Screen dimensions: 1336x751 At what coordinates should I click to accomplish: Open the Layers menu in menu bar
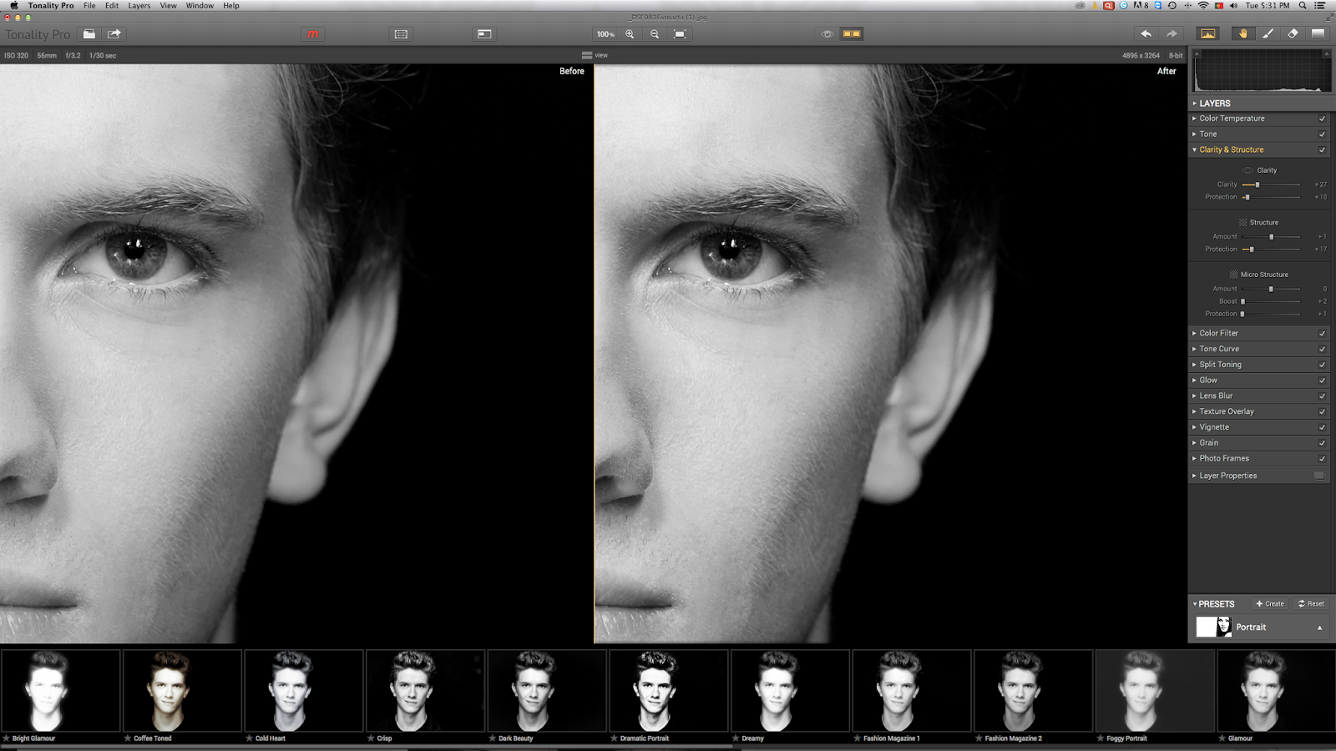click(139, 6)
